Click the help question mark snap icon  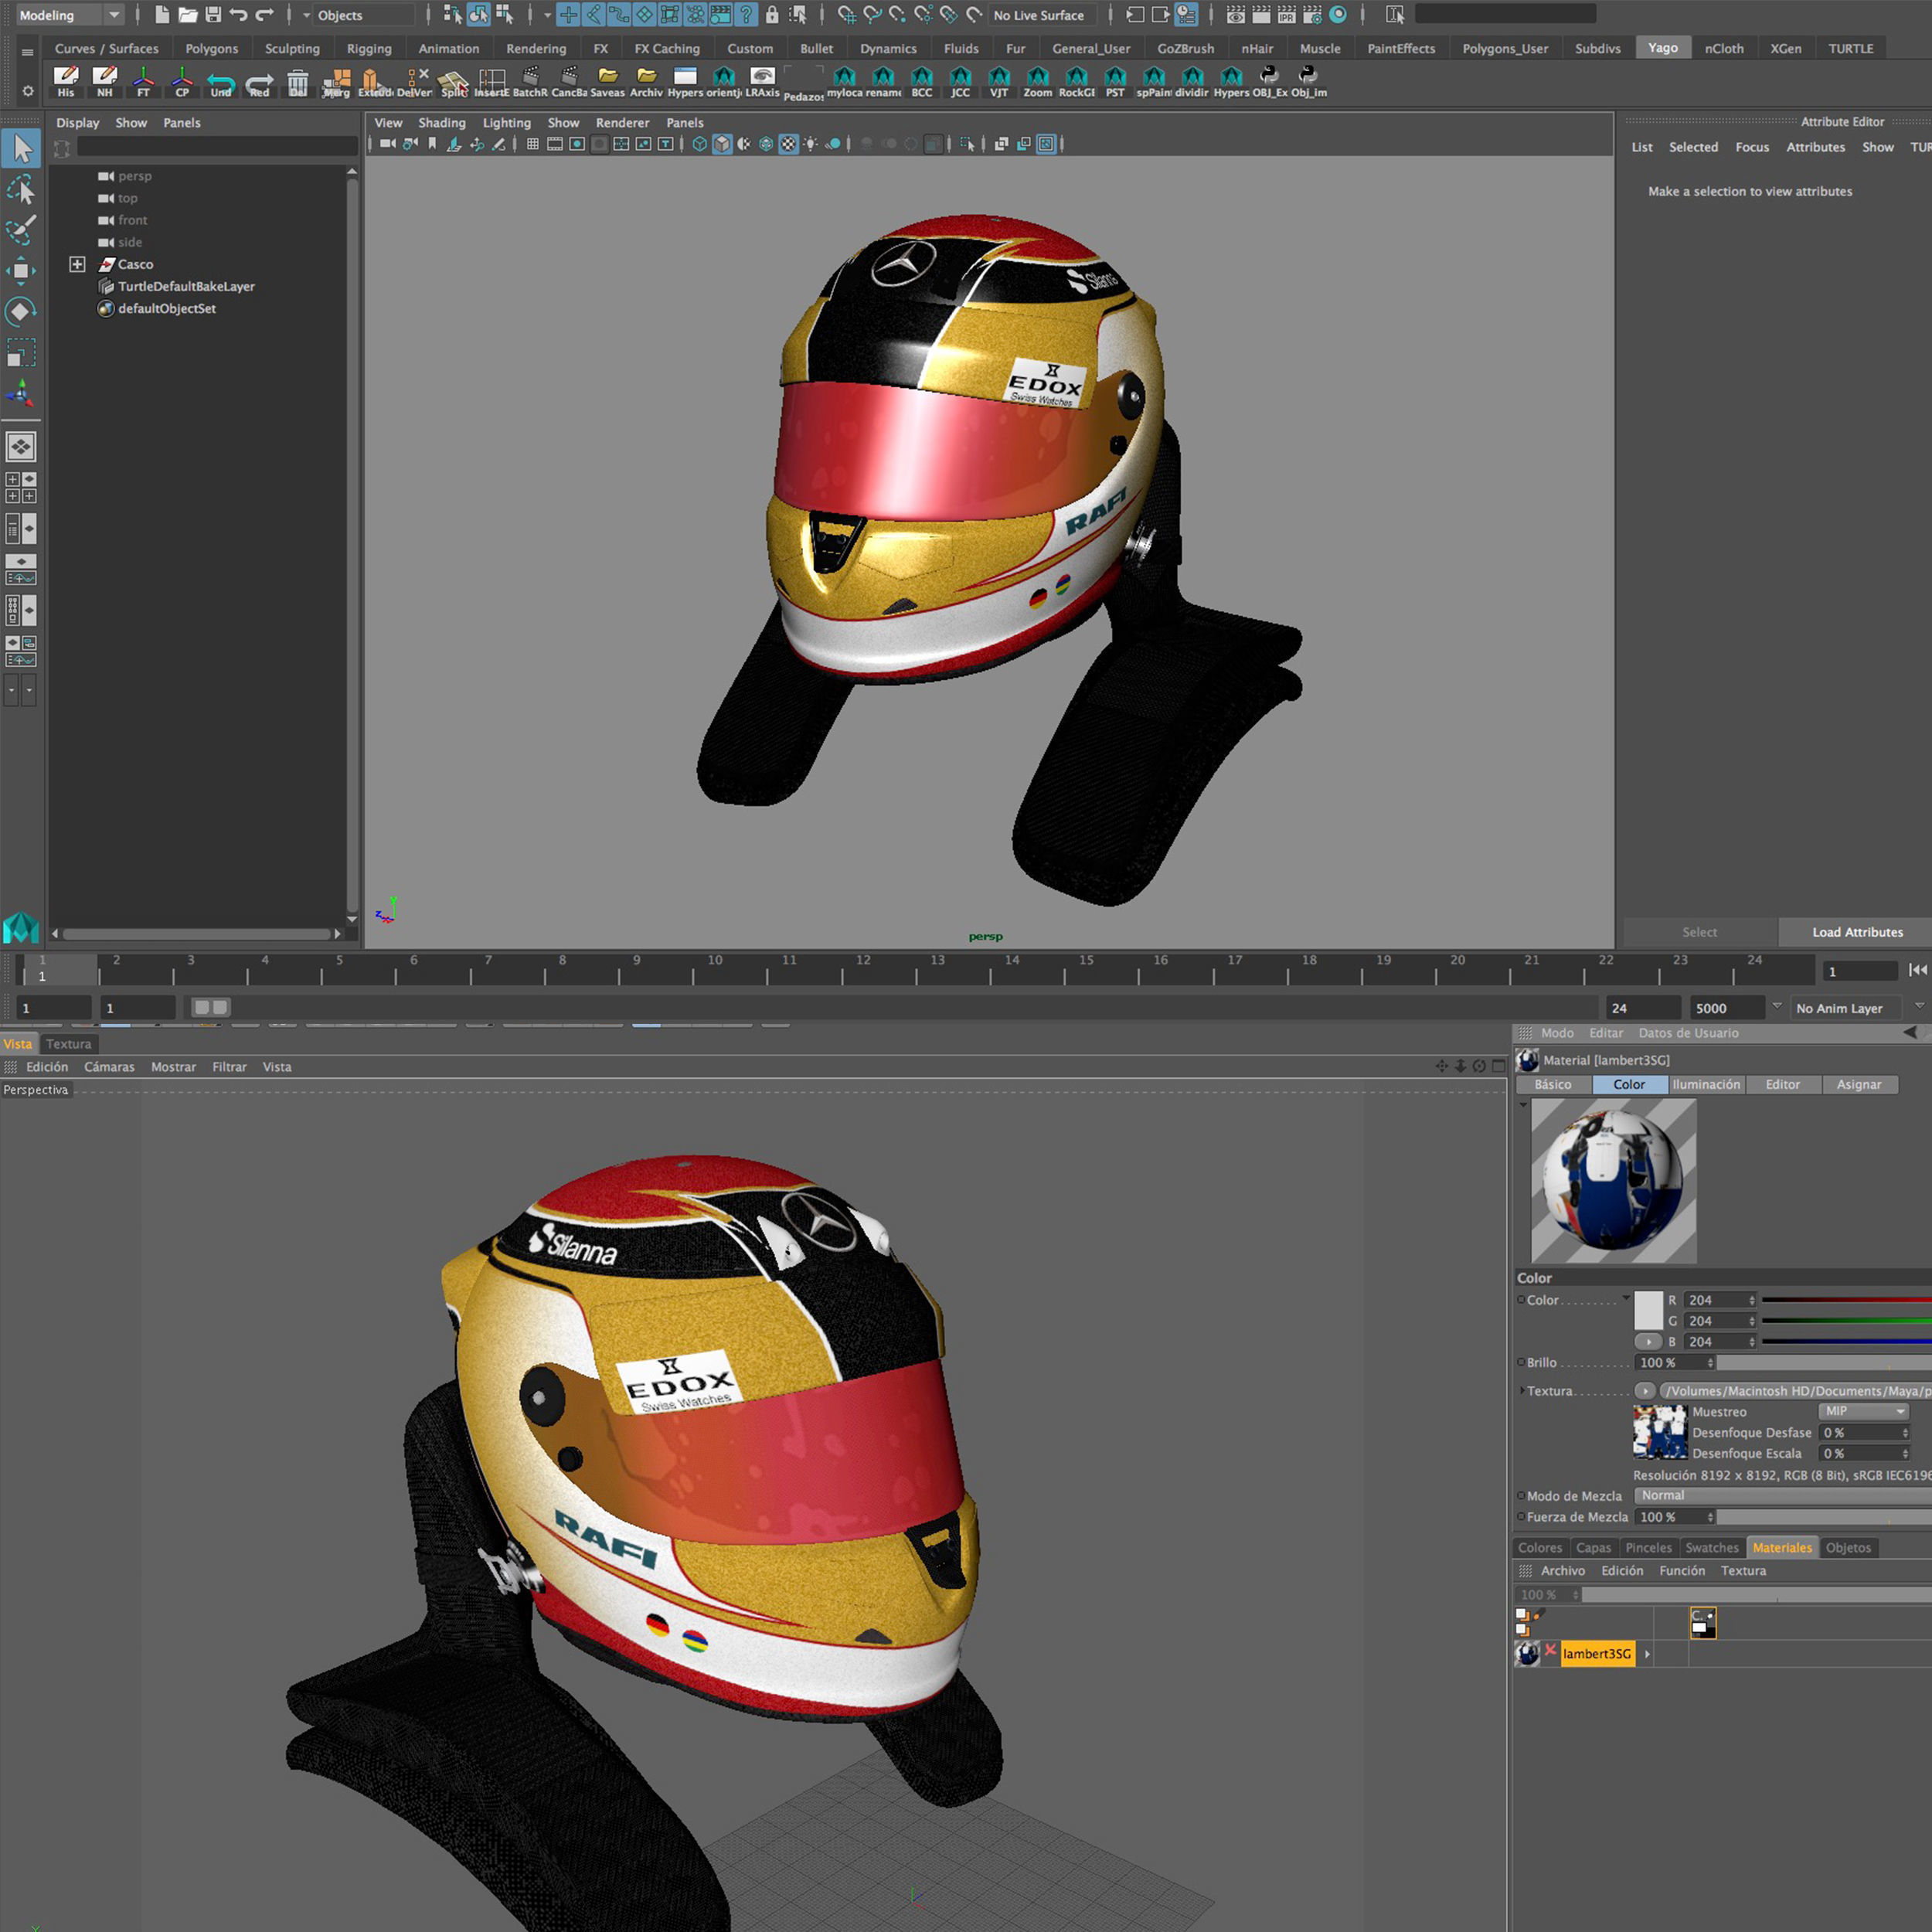(746, 15)
